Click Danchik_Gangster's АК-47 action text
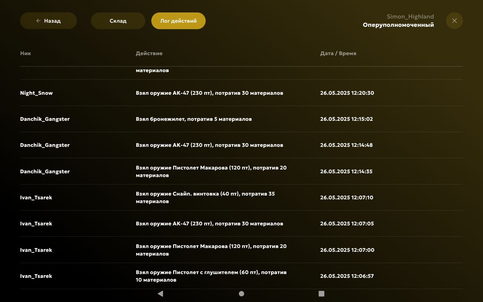The height and width of the screenshot is (302, 483). 209,145
